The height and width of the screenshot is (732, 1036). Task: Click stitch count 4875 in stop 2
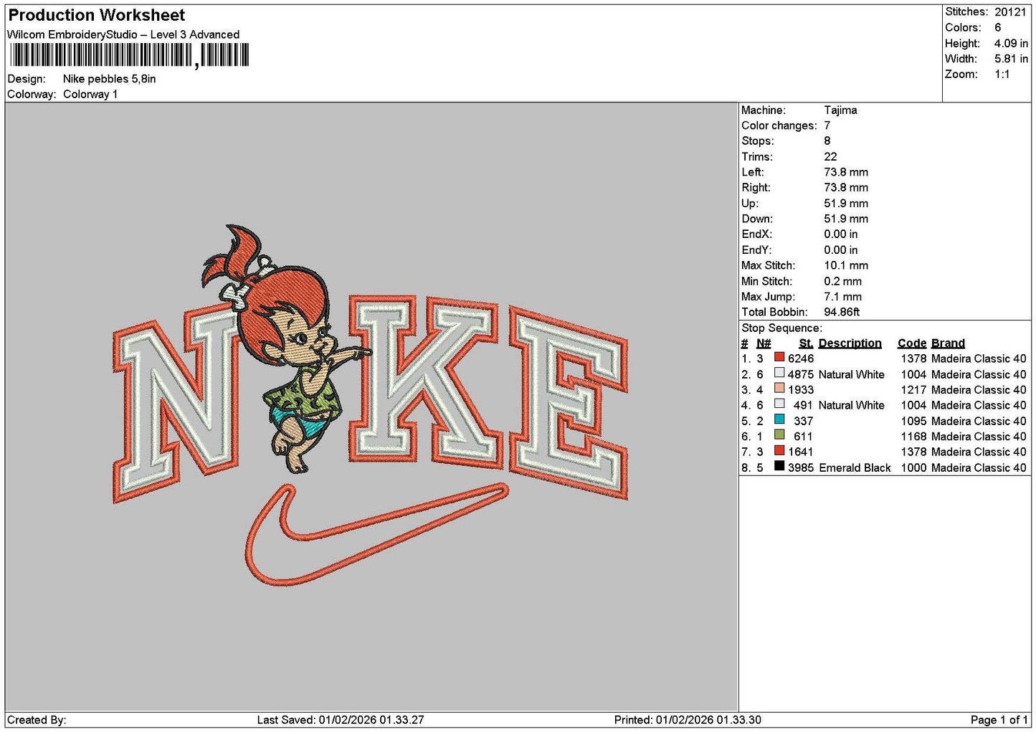pos(801,374)
